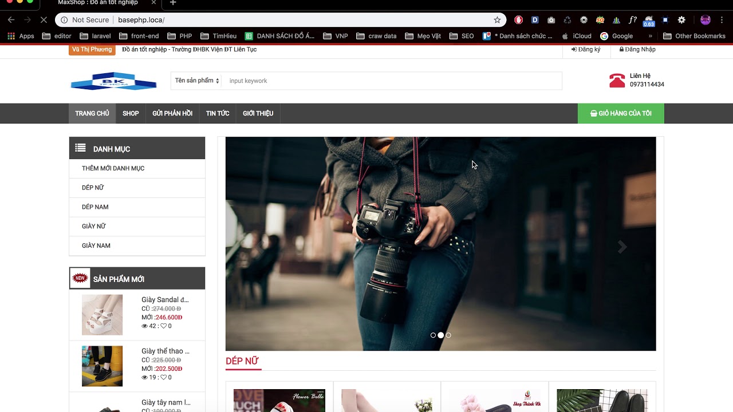733x412 pixels.
Task: Open Tên sản phẩm search type dropdown
Action: tap(196, 81)
